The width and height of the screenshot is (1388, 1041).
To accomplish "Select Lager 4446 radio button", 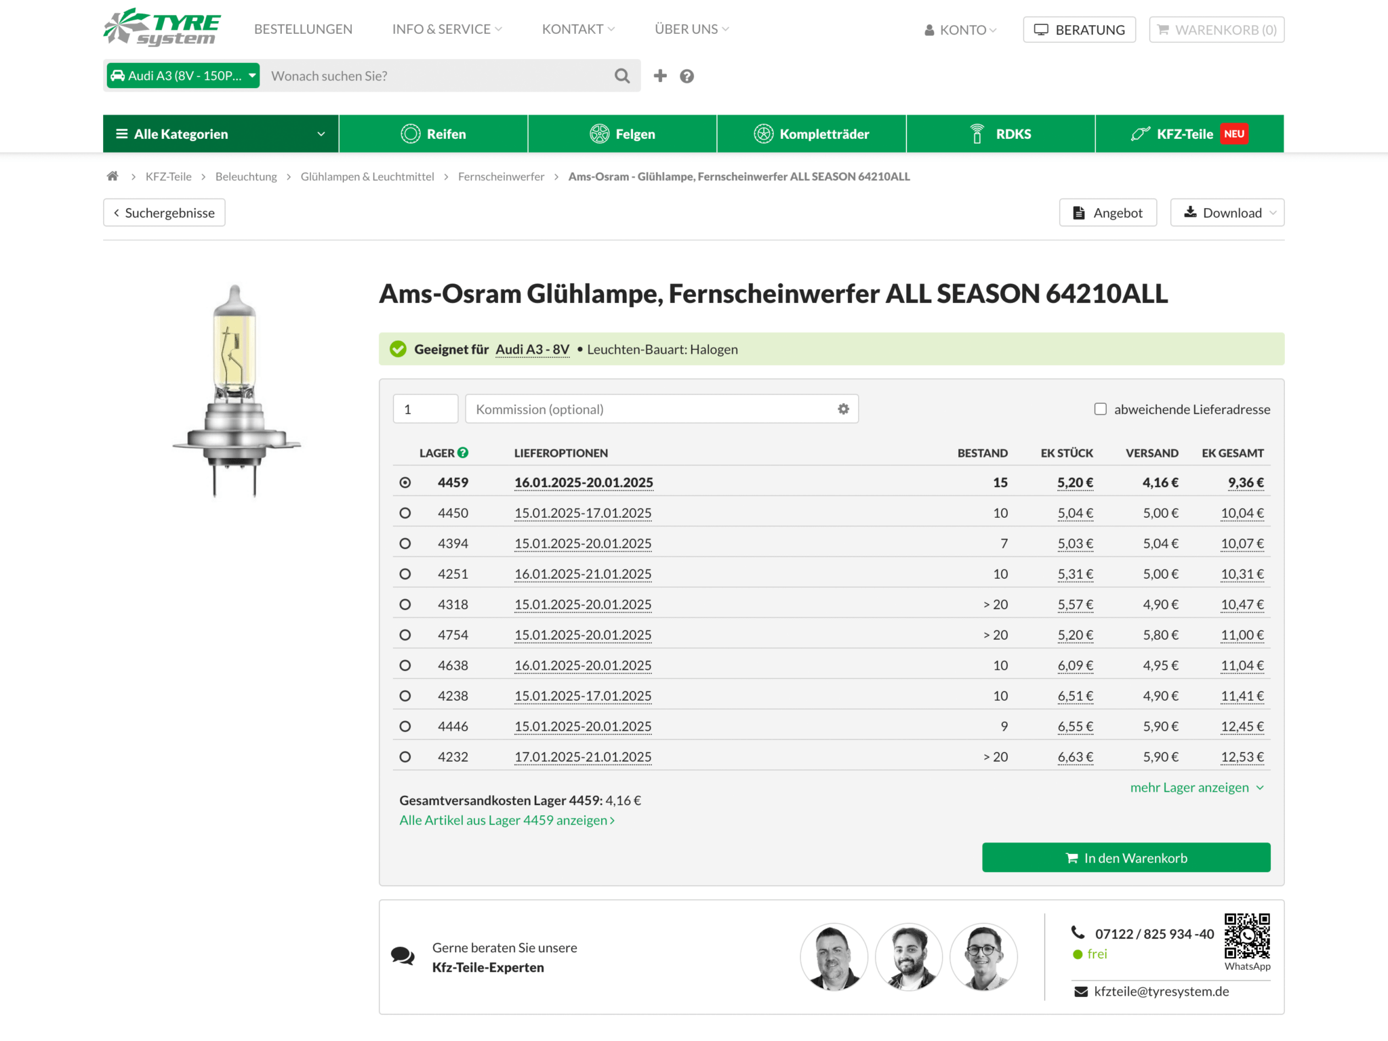I will [x=405, y=727].
